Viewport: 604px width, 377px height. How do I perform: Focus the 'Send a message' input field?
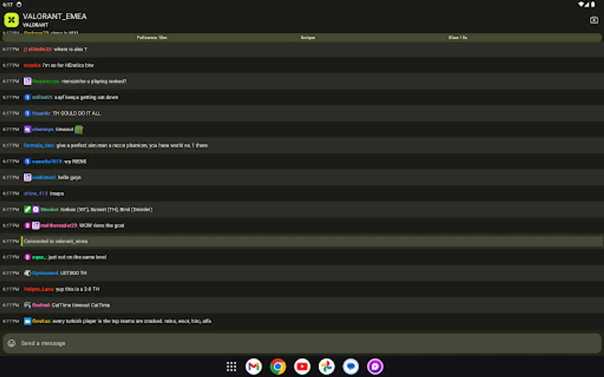(x=302, y=343)
